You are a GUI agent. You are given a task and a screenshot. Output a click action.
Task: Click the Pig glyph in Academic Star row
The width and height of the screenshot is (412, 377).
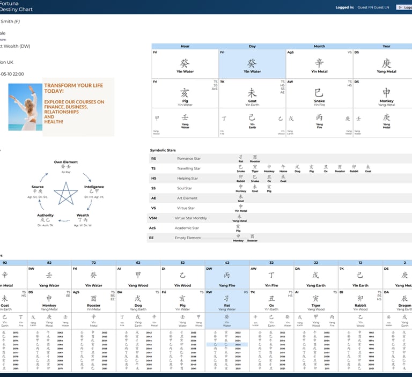click(x=238, y=226)
